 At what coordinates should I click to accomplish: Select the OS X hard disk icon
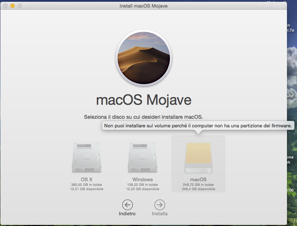pyautogui.click(x=87, y=158)
